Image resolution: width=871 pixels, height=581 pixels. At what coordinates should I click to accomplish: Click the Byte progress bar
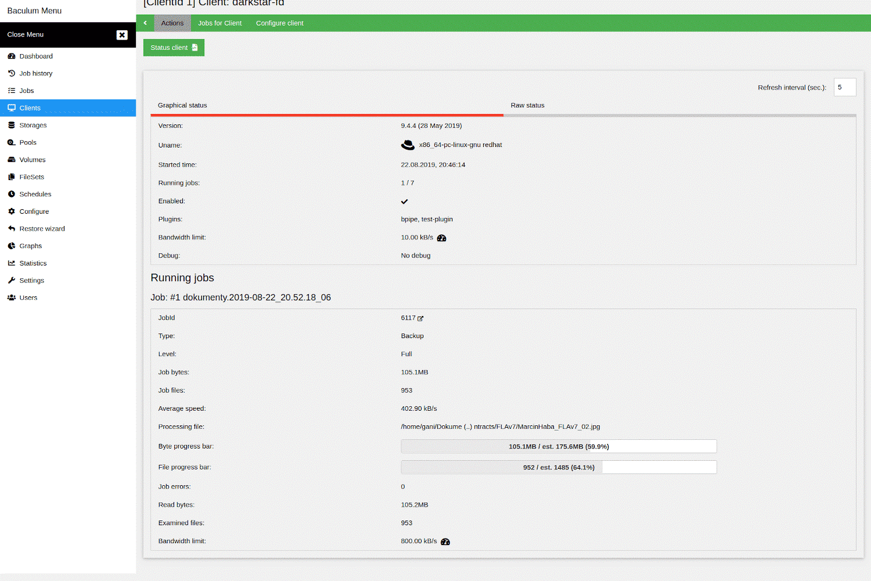pos(558,446)
